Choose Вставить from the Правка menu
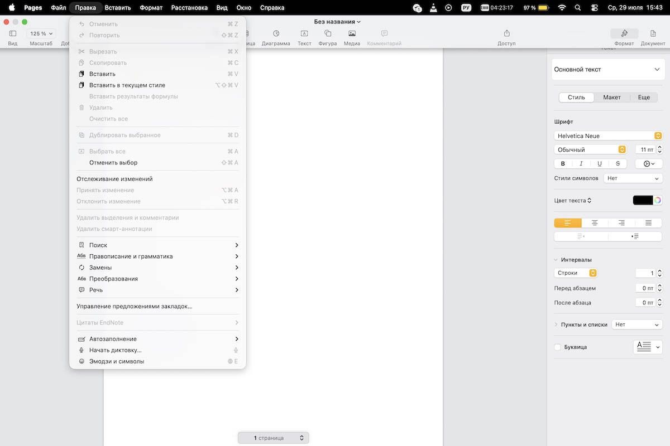The height and width of the screenshot is (446, 670). pos(158,74)
